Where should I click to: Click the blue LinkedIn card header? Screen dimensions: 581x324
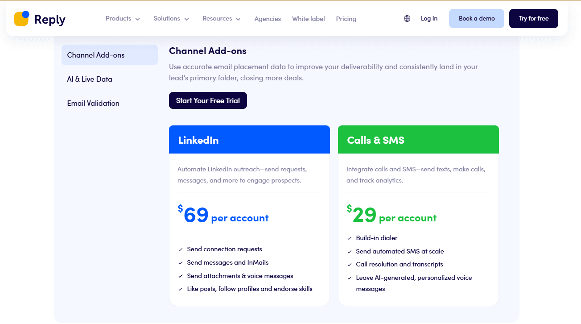[x=249, y=140]
